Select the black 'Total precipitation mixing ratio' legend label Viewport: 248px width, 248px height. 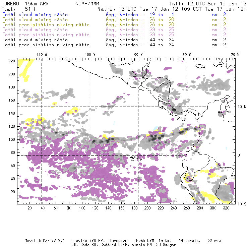pos(46,45)
